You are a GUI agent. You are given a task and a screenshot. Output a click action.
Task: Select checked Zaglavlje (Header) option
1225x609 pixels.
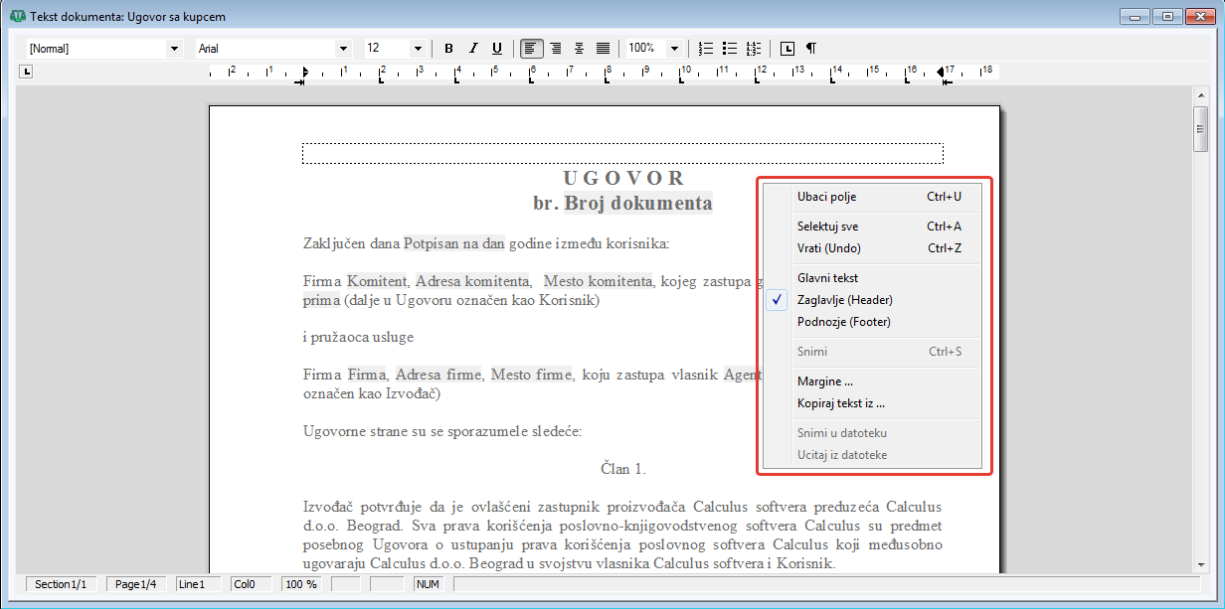(x=844, y=300)
